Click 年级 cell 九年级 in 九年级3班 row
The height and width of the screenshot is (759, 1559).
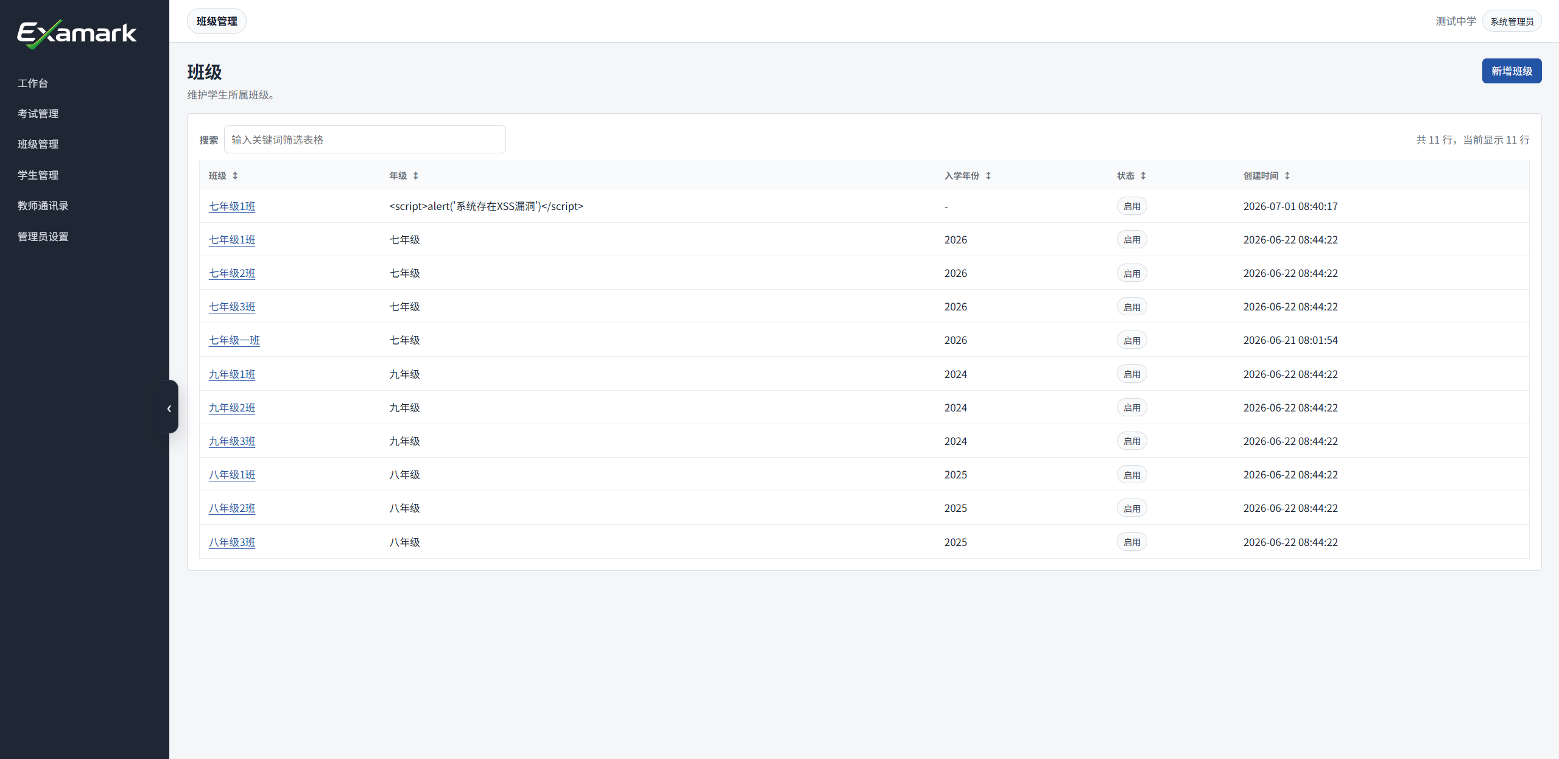coord(405,441)
